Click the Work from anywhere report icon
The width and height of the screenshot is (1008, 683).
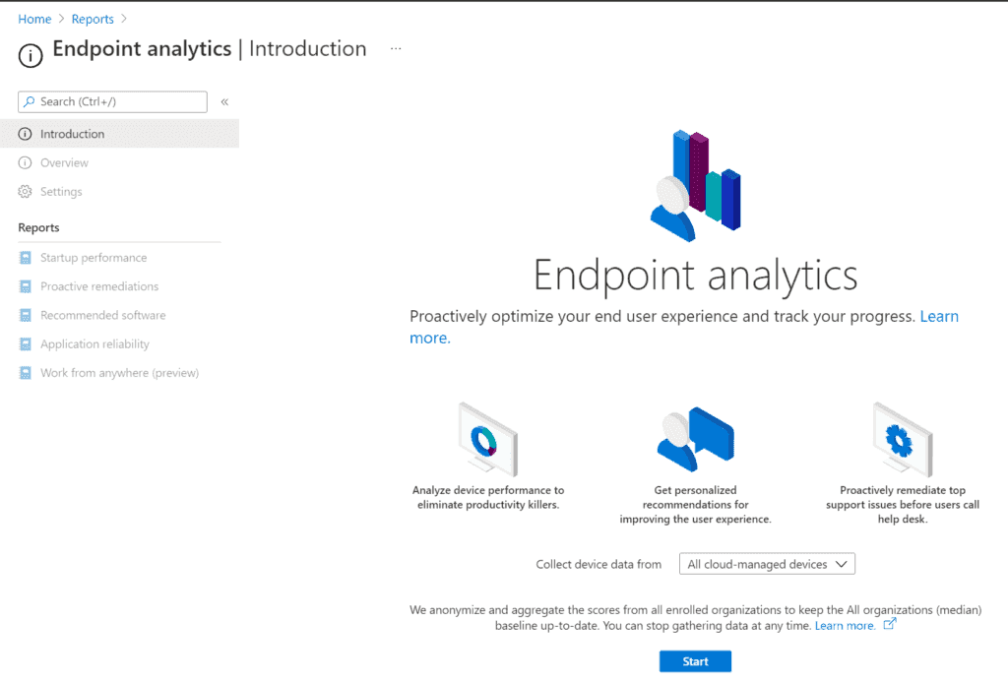click(25, 373)
